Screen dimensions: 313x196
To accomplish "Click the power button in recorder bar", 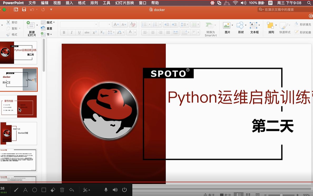I will tap(124, 190).
